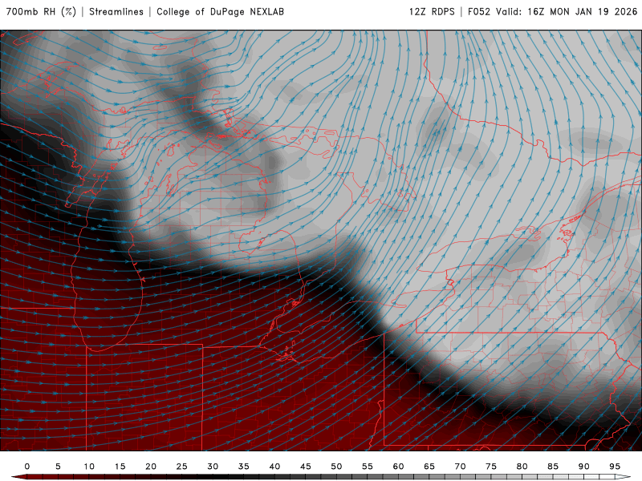642x481 pixels.
Task: Click the '10' colorbar value
Action: point(89,467)
